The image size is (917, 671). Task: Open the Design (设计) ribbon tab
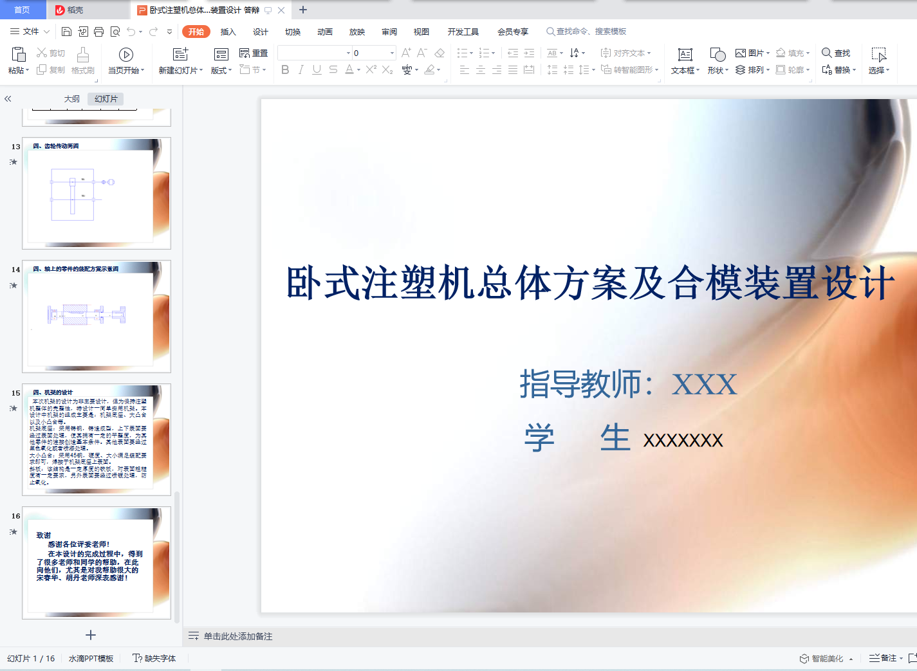coord(261,32)
